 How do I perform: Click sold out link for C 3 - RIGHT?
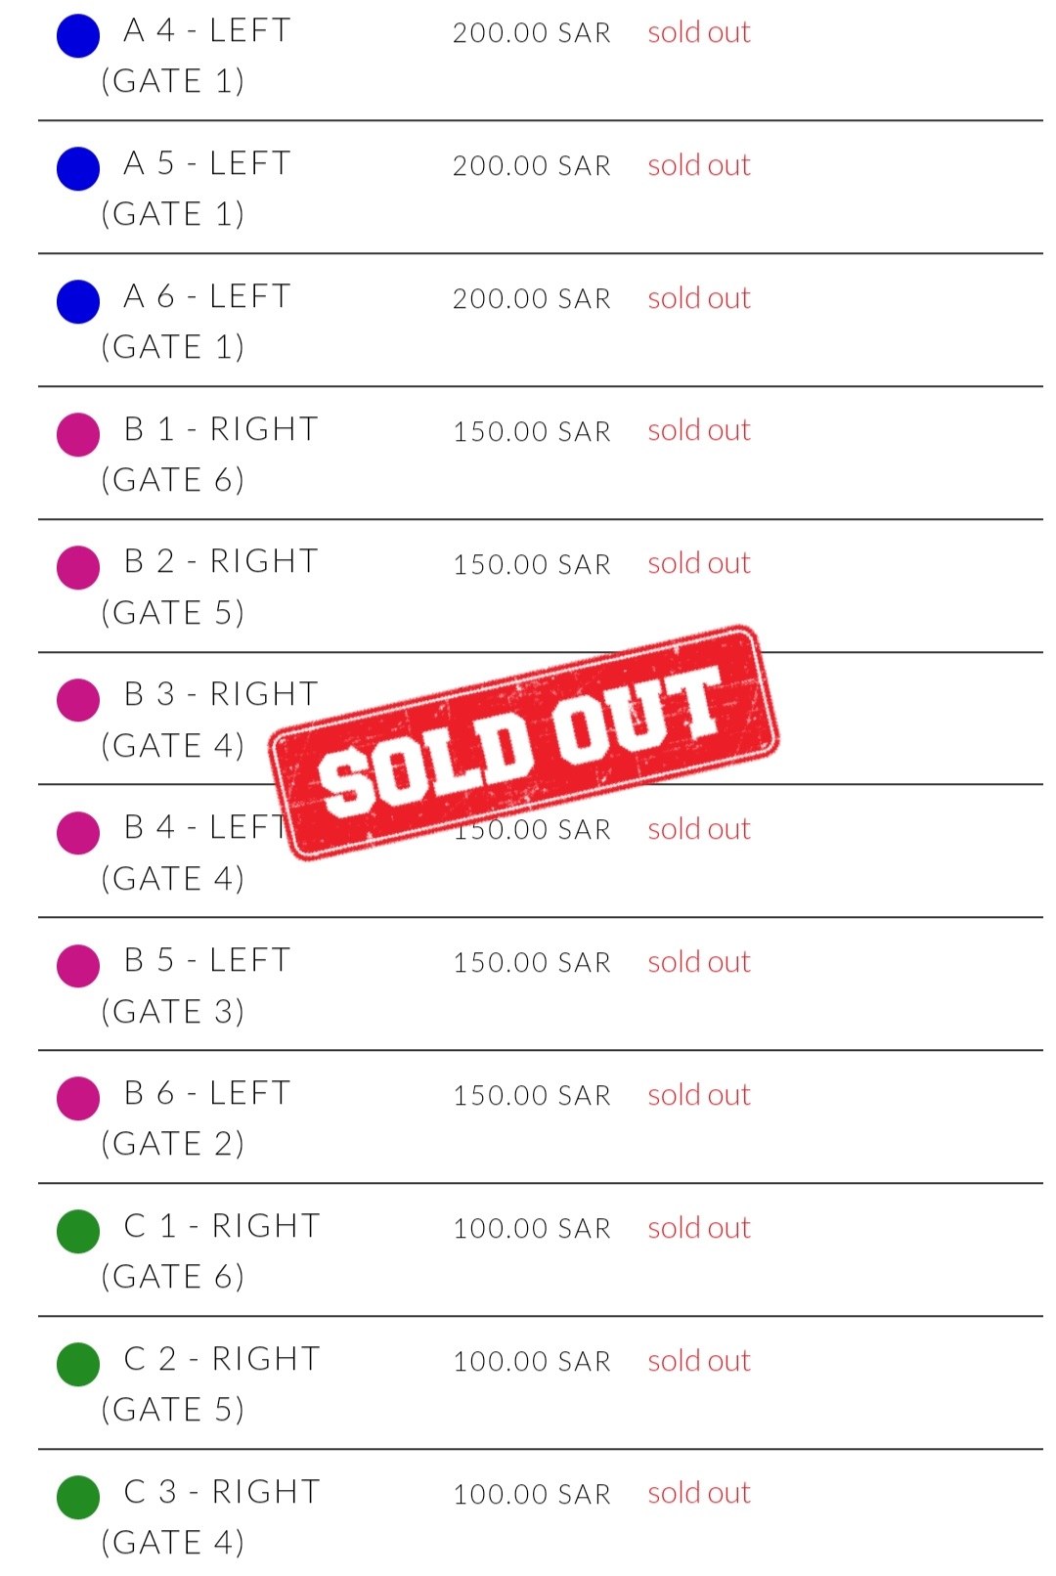coord(699,1493)
